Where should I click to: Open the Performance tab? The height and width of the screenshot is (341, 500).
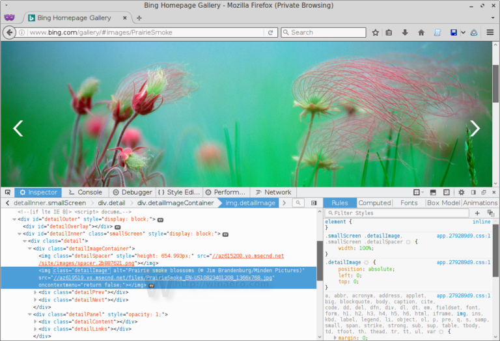point(226,192)
